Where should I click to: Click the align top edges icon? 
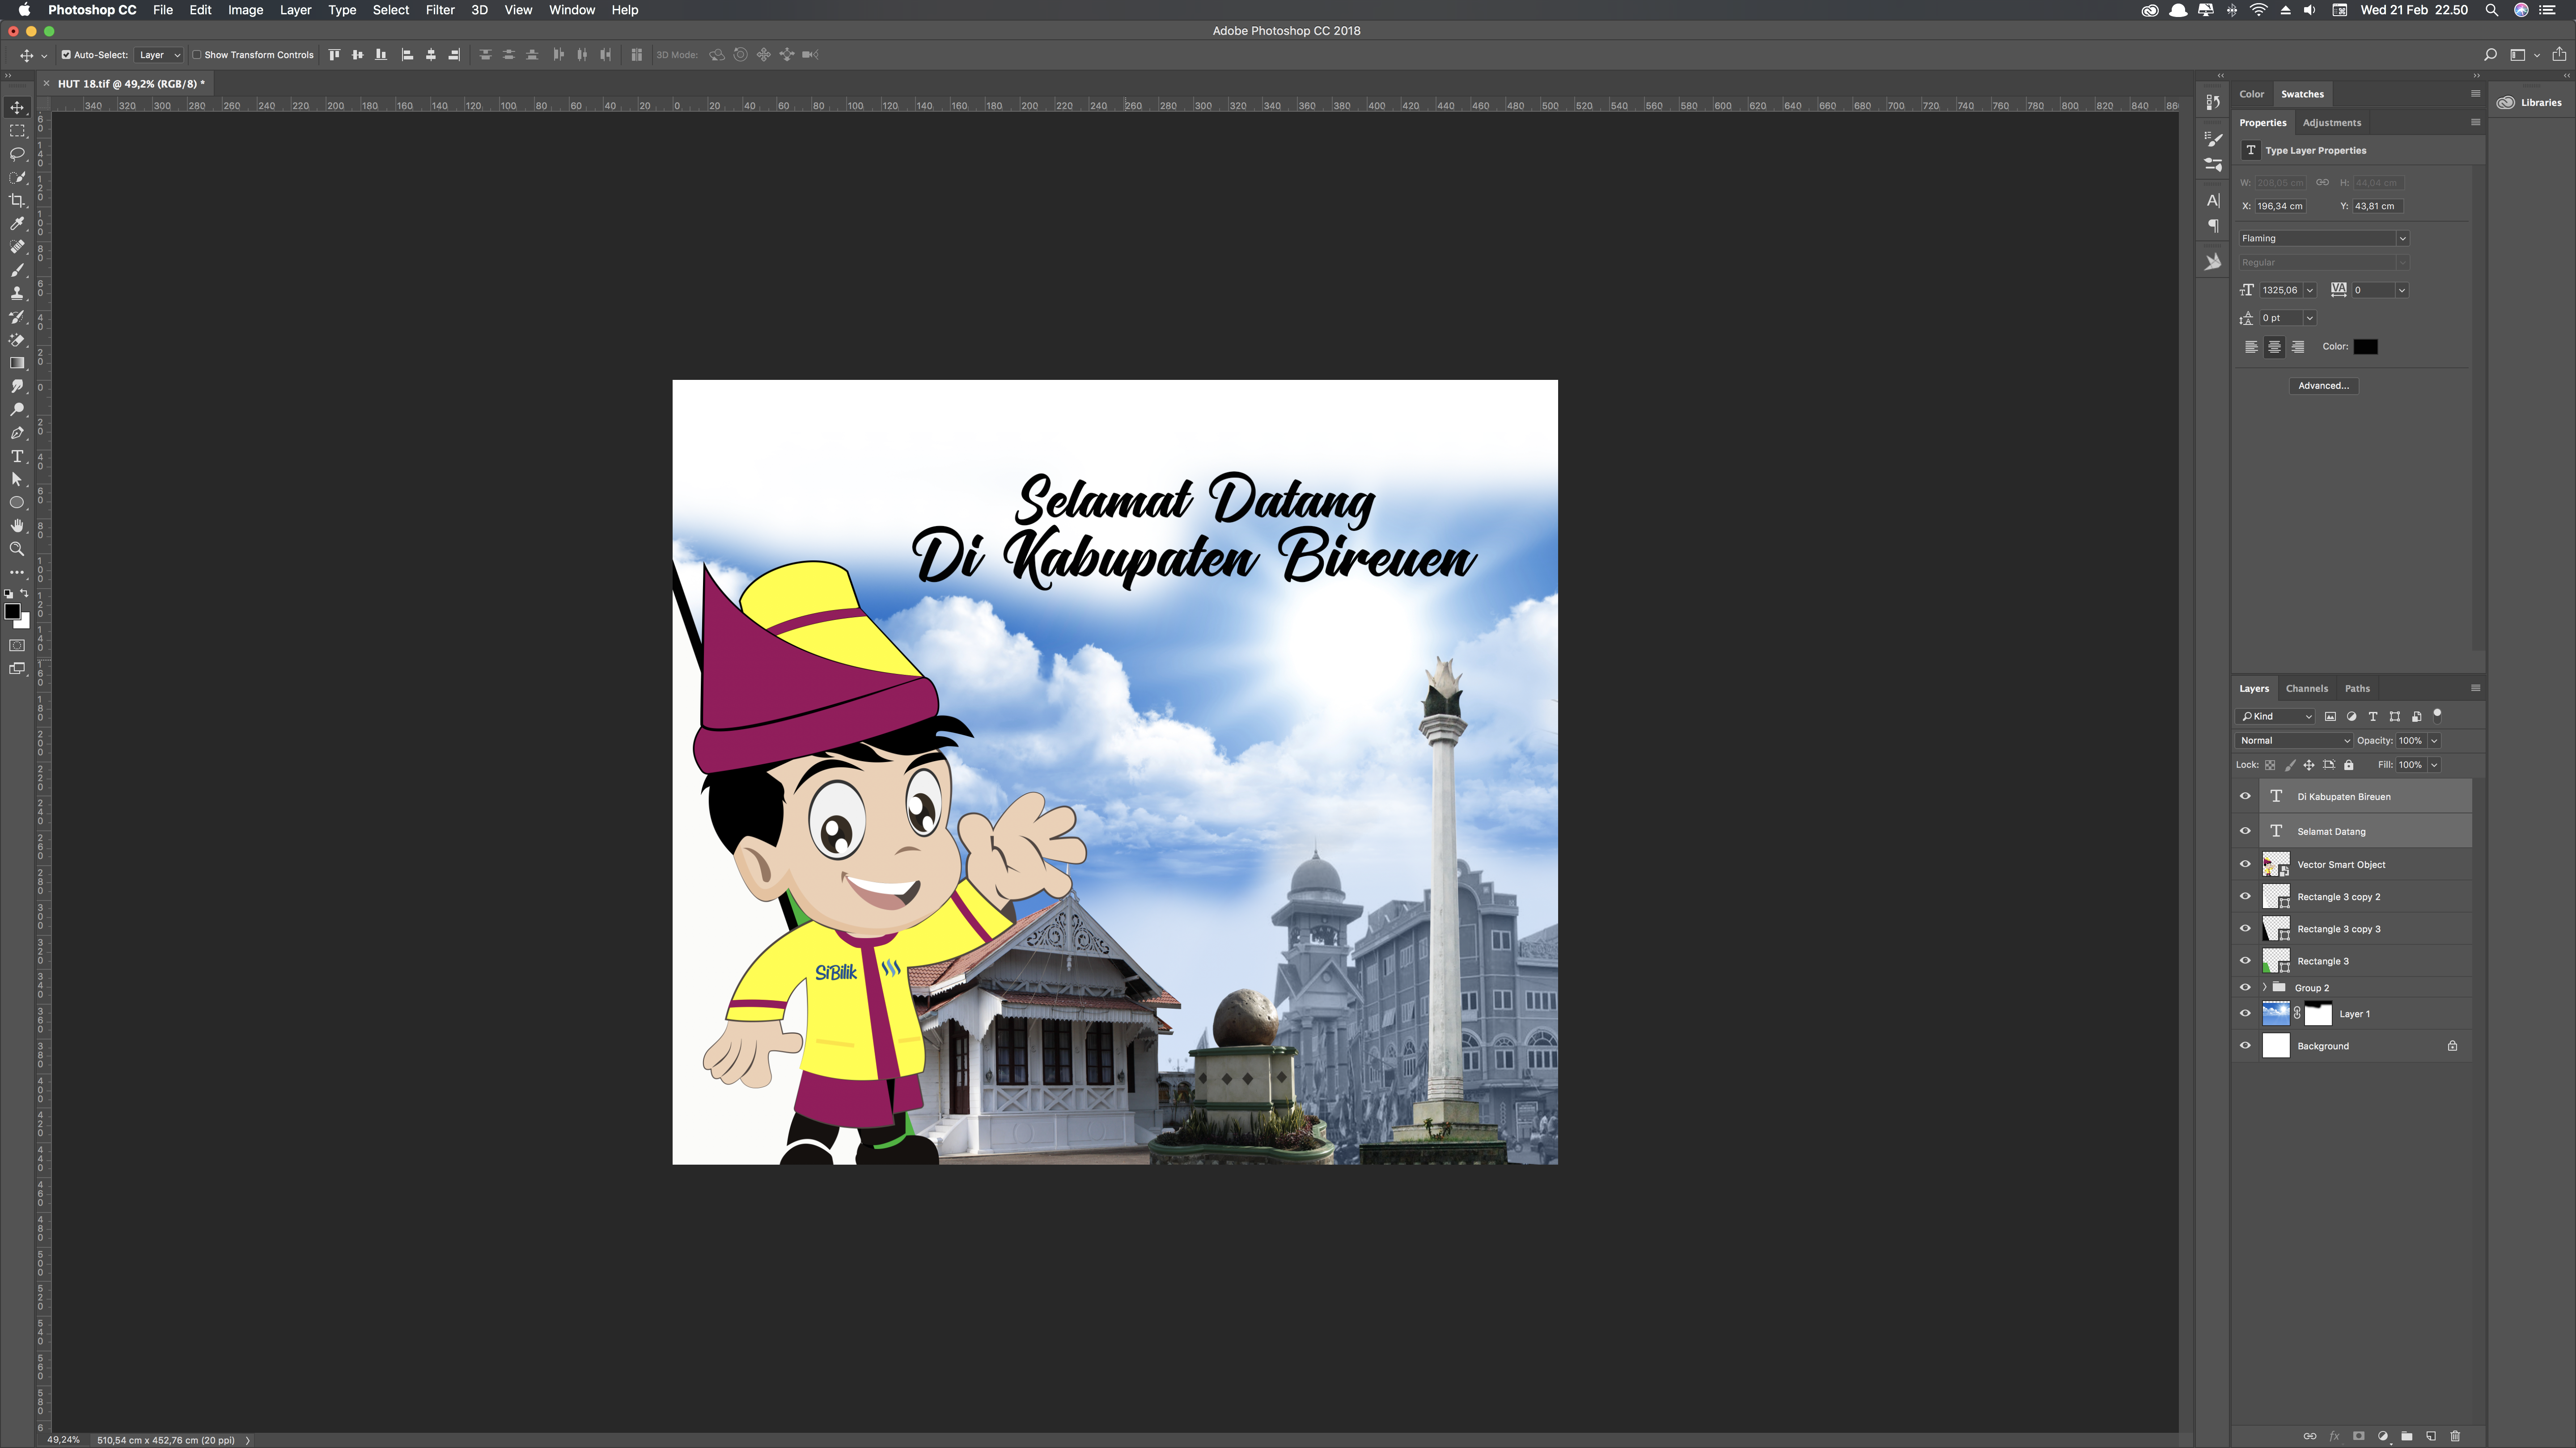(x=334, y=55)
